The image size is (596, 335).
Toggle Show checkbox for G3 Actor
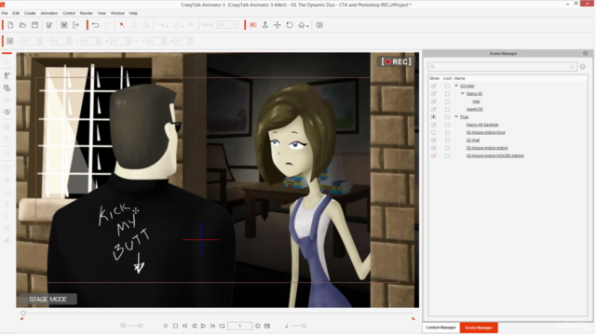coord(433,86)
